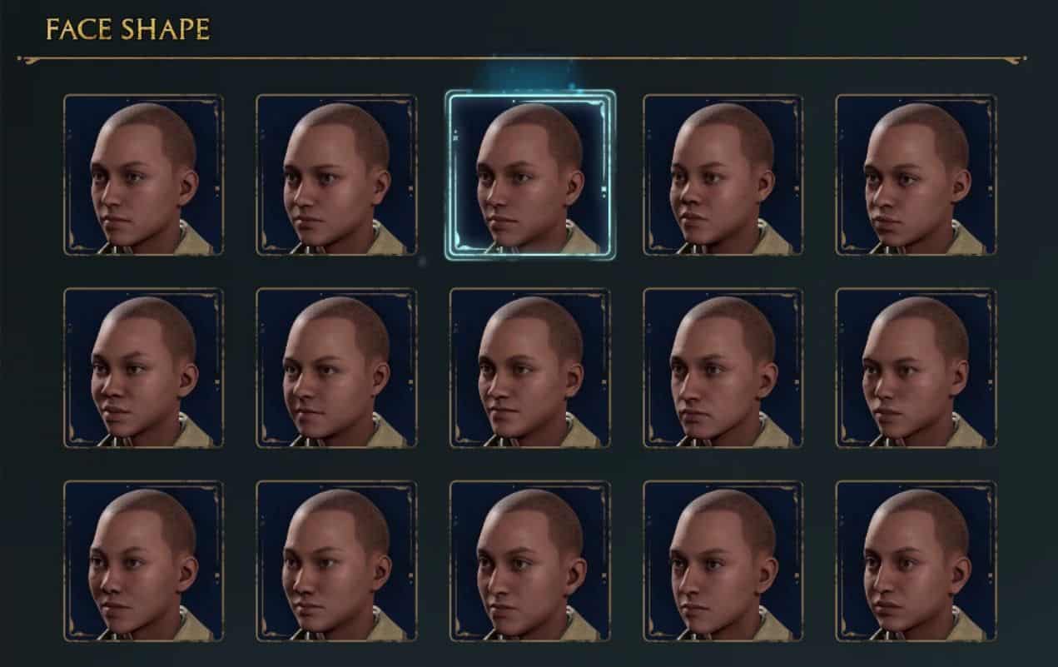The width and height of the screenshot is (1058, 667).
Task: Click the currently highlighted glowing face shape
Action: (530, 175)
